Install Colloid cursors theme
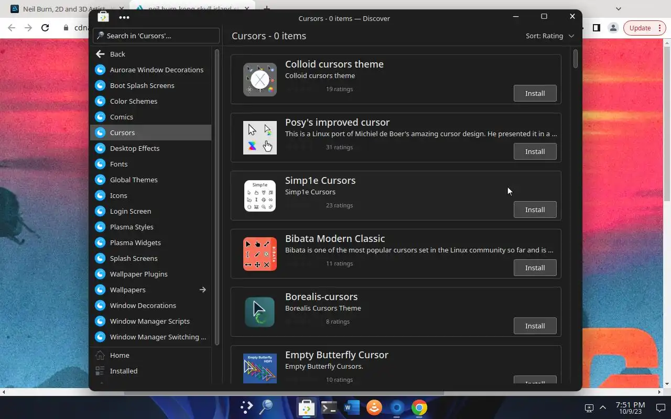 click(x=535, y=93)
